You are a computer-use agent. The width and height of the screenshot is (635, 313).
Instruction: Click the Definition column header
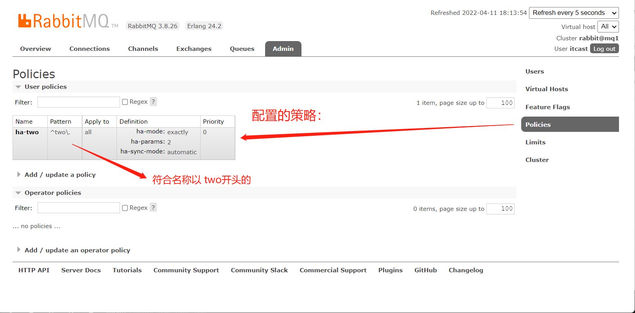(x=158, y=122)
